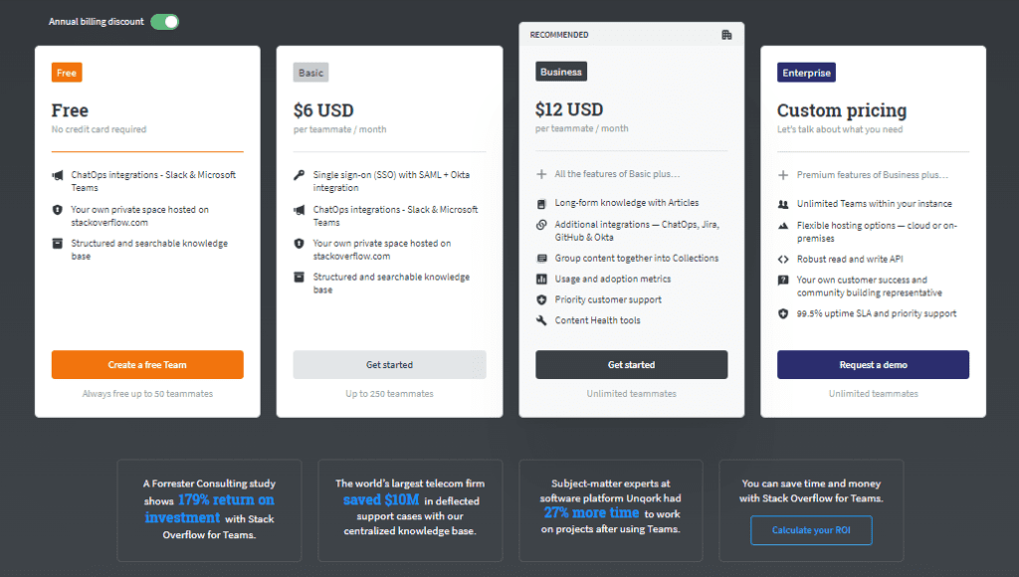
Task: Click the Request a demo button
Action: (873, 364)
